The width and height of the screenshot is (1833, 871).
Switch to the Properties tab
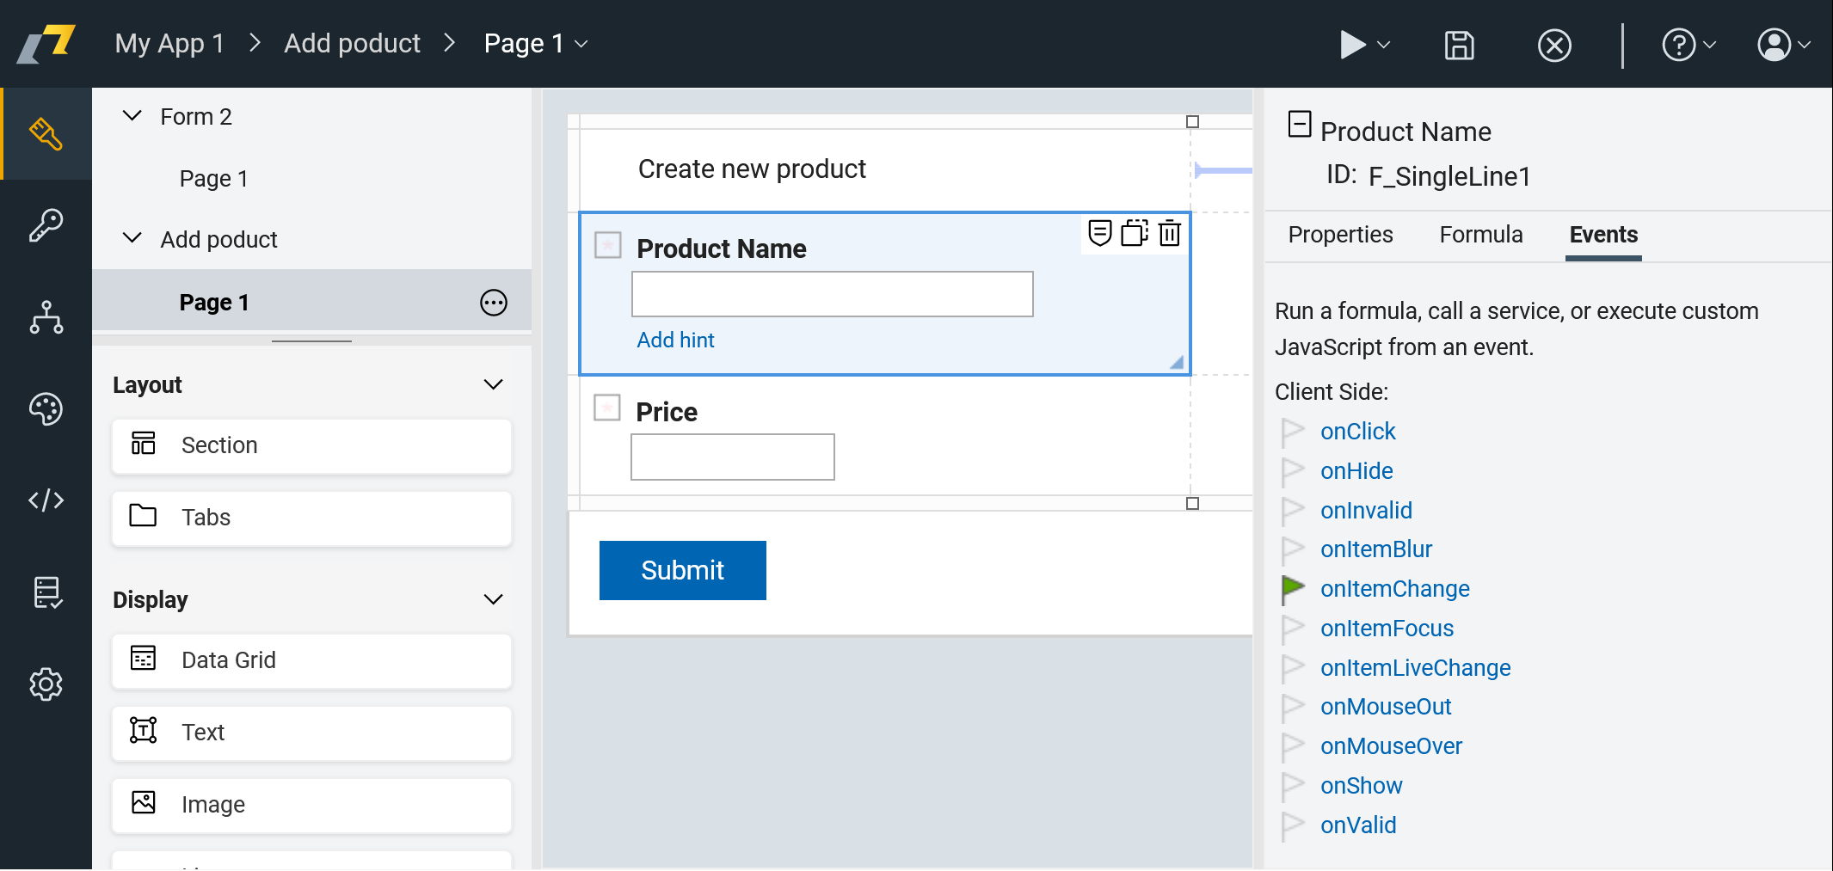click(1340, 235)
